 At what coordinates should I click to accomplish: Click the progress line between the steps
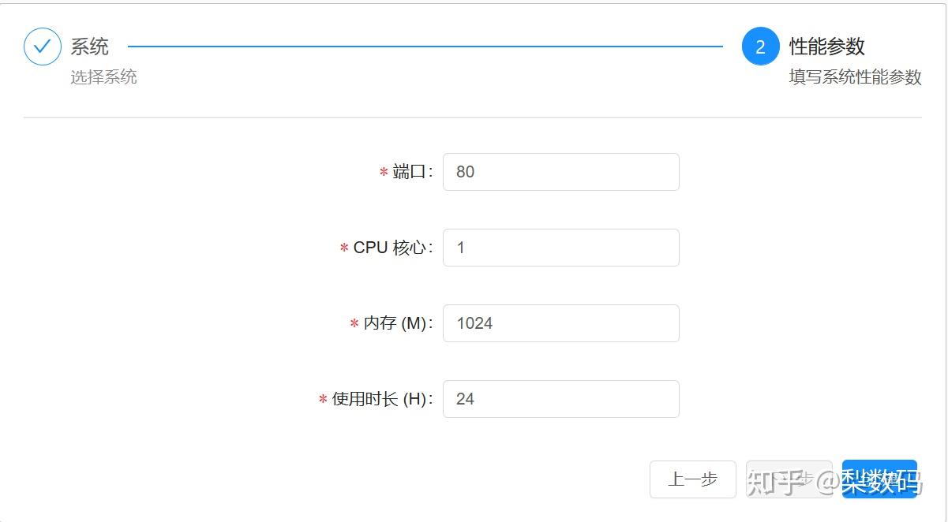(x=425, y=47)
